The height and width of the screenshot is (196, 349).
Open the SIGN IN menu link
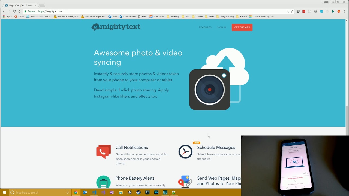click(x=221, y=27)
